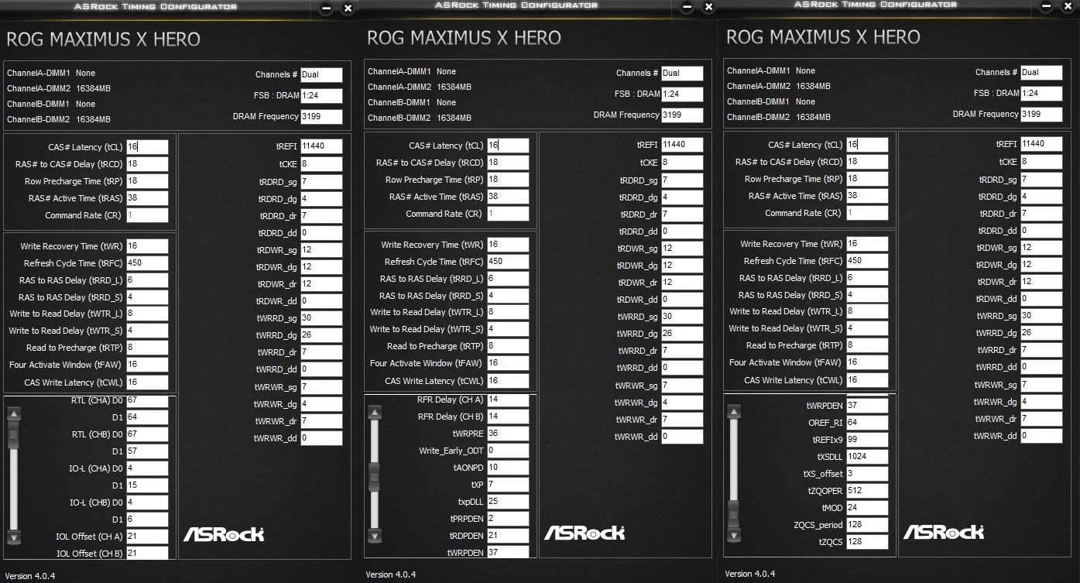Select the tZQOPER value field
The image size is (1080, 583).
point(867,491)
